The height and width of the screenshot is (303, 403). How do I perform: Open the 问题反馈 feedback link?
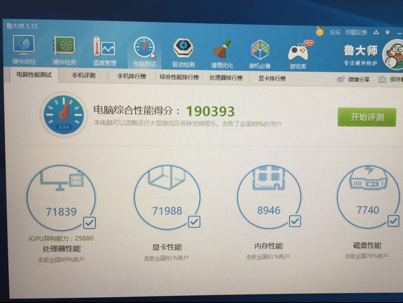[x=357, y=32]
